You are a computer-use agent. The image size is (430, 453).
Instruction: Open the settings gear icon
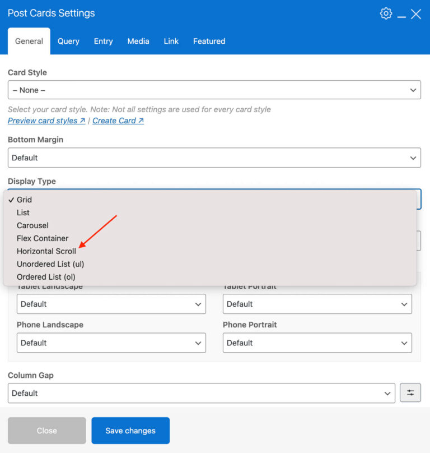click(386, 13)
